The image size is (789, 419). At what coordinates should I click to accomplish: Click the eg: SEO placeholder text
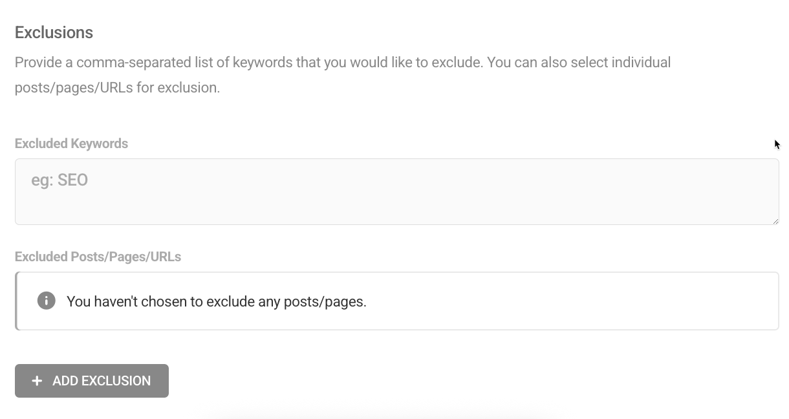[x=58, y=180]
